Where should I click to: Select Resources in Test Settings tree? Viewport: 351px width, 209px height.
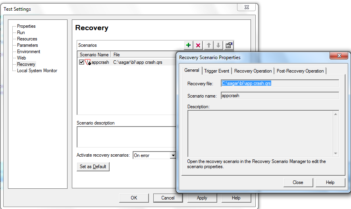27,39
